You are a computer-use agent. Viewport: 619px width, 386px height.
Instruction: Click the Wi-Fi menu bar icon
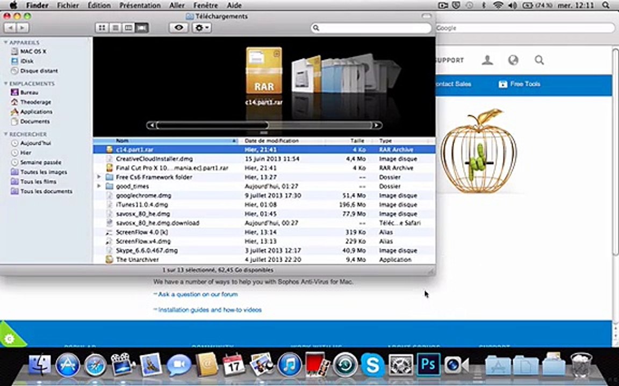click(498, 5)
